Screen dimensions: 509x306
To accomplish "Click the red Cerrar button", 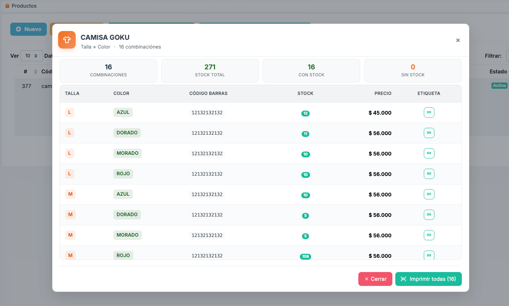I will tap(375, 279).
